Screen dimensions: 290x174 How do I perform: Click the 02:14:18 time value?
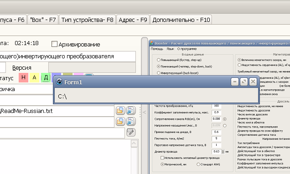point(26,43)
